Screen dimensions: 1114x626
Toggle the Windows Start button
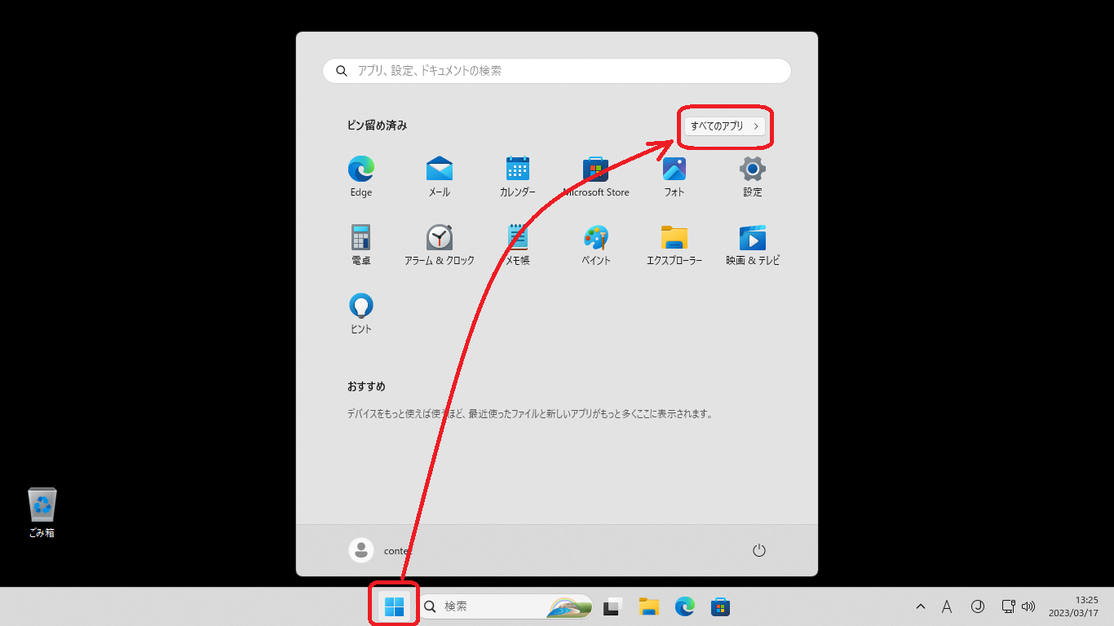click(x=394, y=606)
